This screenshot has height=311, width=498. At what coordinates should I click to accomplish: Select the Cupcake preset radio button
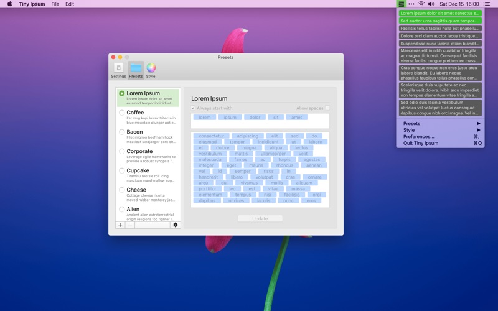[121, 170]
